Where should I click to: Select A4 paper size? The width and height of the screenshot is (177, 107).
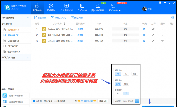click(x=118, y=74)
